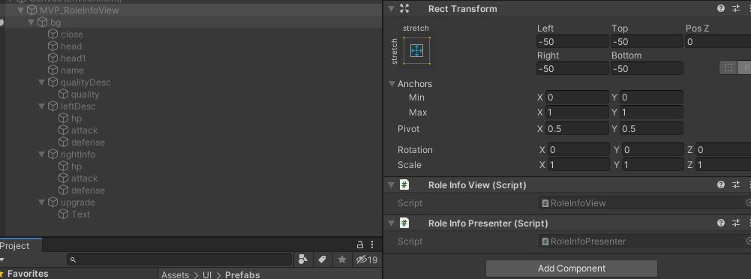Collapse the Rect Transform component foldout
This screenshot has height=279, width=751.
click(x=391, y=8)
